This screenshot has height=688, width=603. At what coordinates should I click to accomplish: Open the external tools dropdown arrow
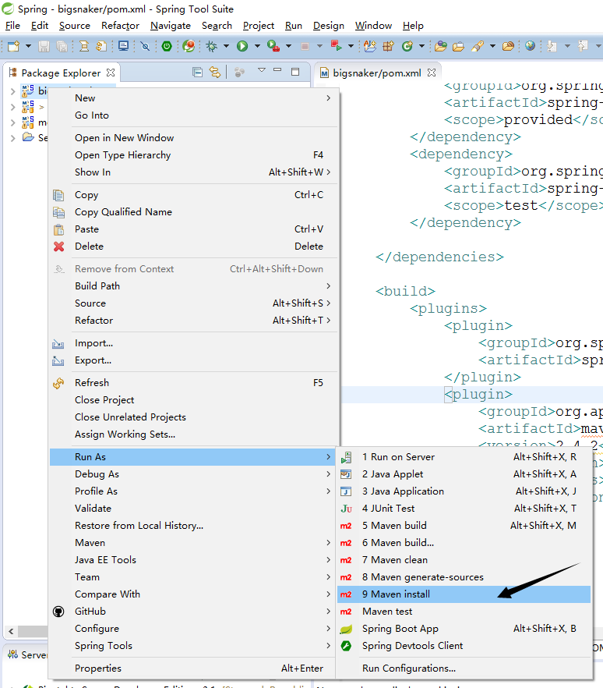pos(288,45)
